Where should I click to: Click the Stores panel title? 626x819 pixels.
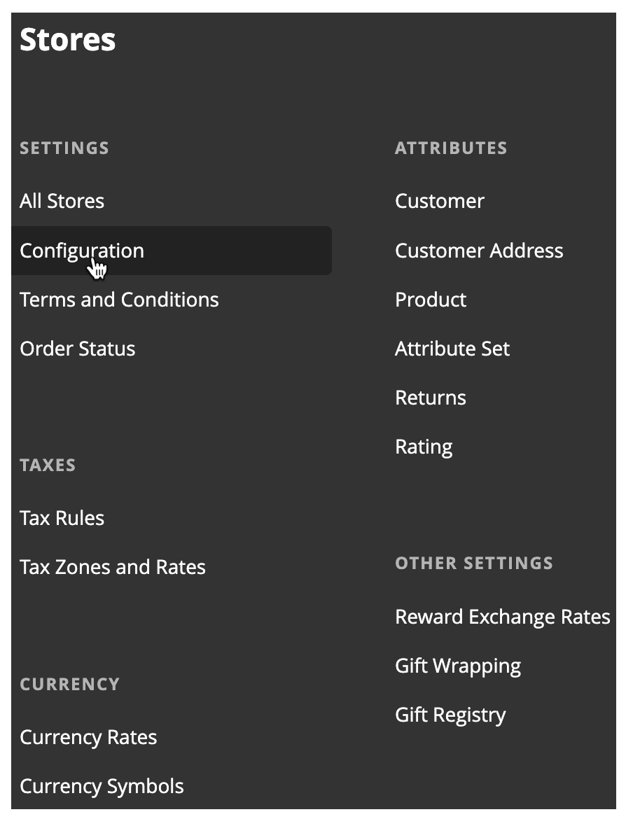(x=67, y=40)
